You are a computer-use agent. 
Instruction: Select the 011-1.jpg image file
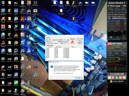pyautogui.click(x=16, y=67)
